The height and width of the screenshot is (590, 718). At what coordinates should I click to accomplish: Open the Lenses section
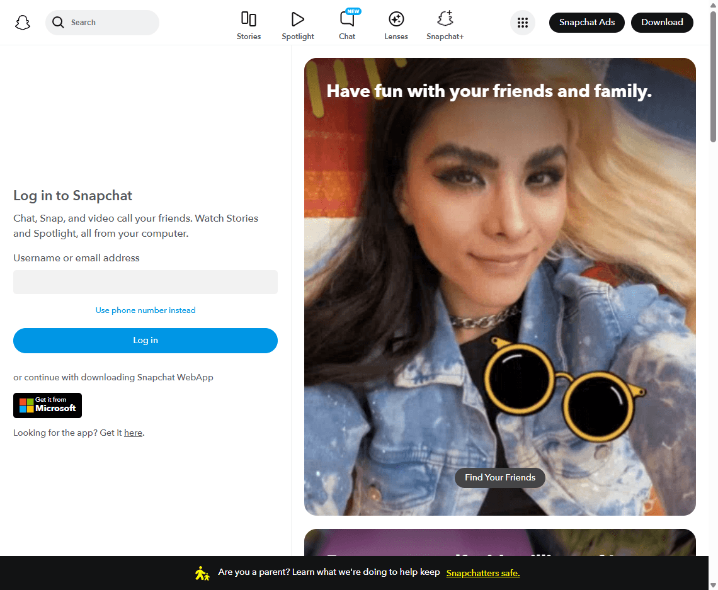pos(396,26)
